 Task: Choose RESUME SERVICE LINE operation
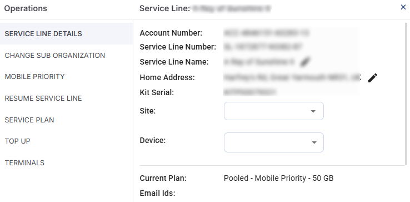point(66,98)
